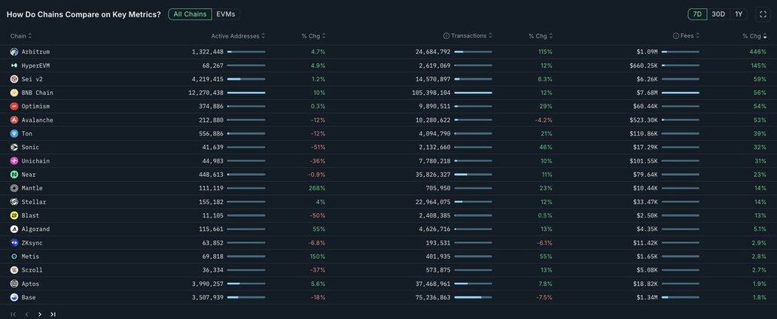The height and width of the screenshot is (319, 777).
Task: Select the All Chains filter
Action: pos(190,14)
